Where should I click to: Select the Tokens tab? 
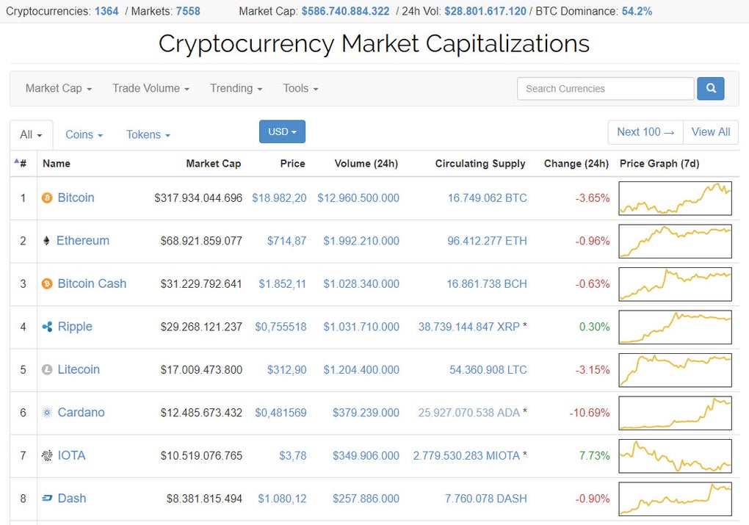click(148, 135)
